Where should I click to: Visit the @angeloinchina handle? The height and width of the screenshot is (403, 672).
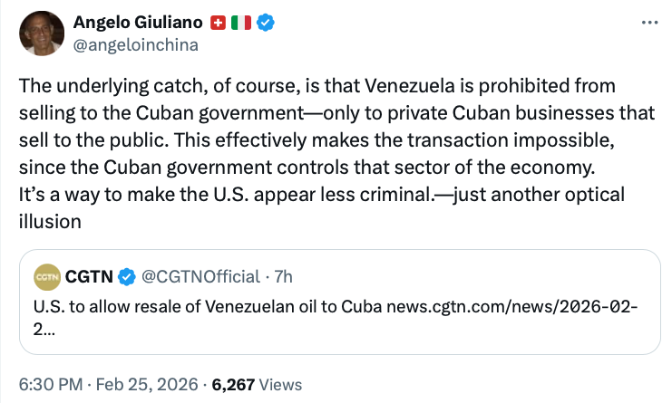136,43
